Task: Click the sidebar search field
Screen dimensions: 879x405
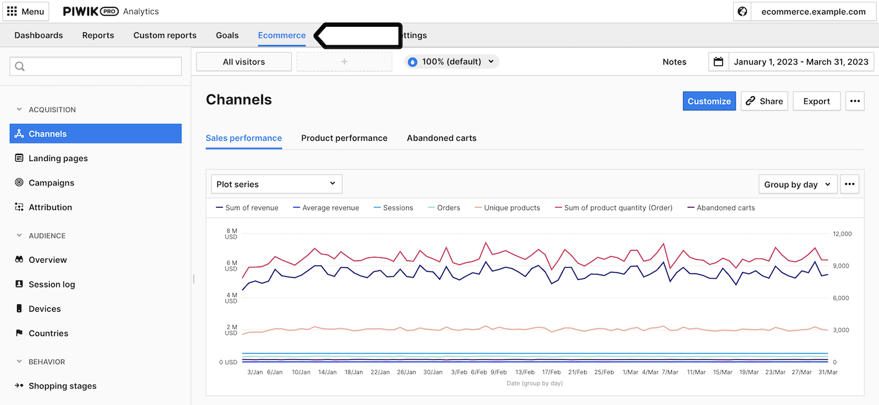Action: (x=96, y=66)
